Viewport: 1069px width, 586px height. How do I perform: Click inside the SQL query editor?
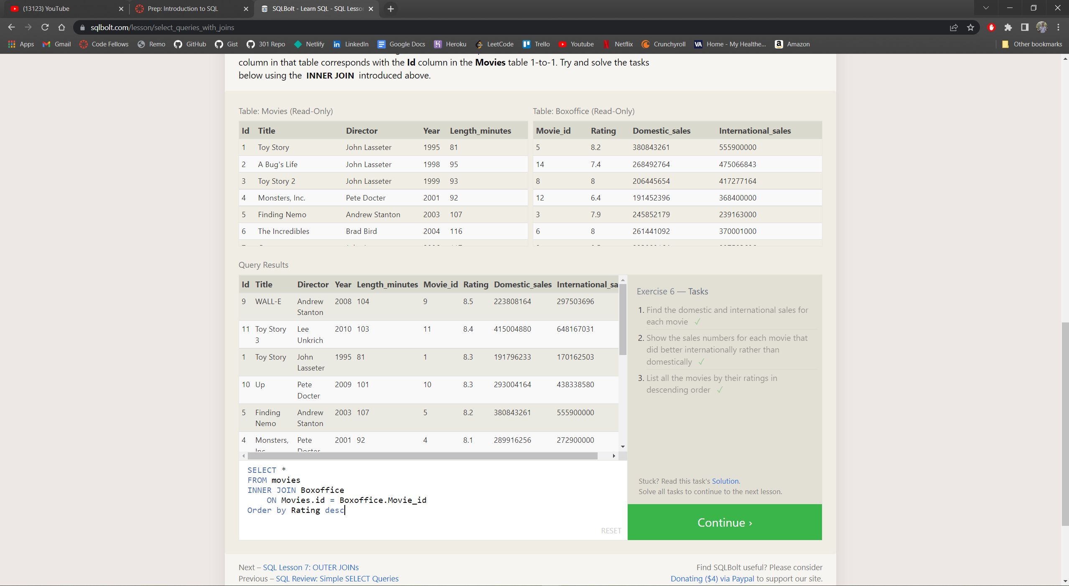click(x=433, y=500)
